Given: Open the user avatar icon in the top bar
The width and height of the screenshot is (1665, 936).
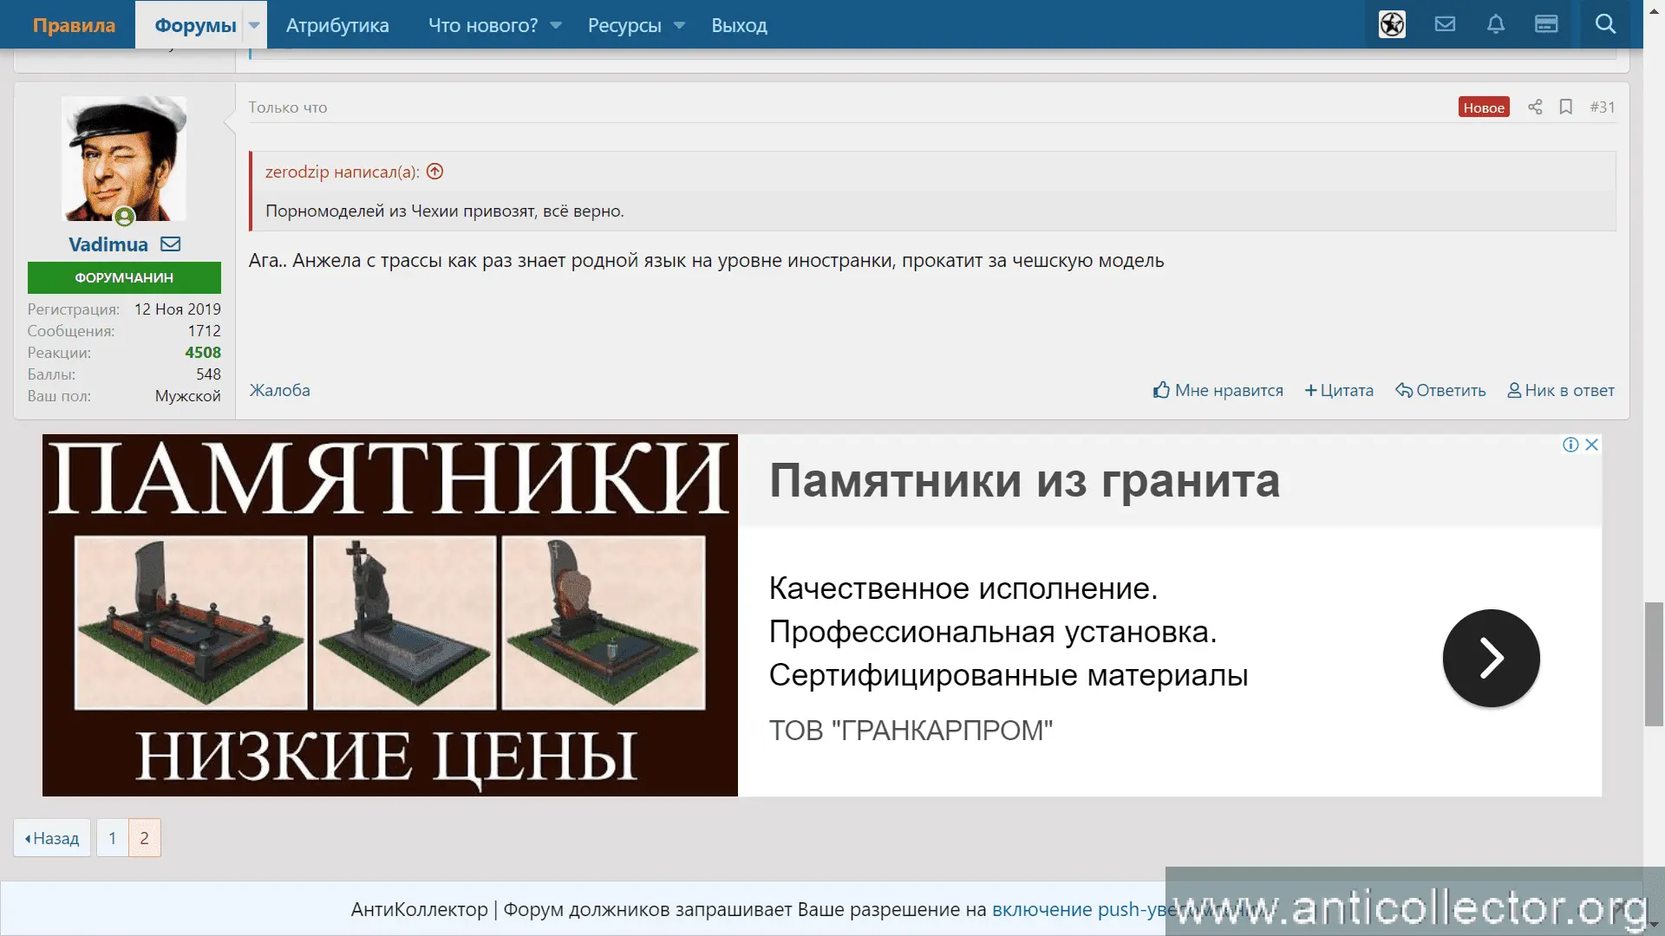Looking at the screenshot, I should coord(1392,24).
